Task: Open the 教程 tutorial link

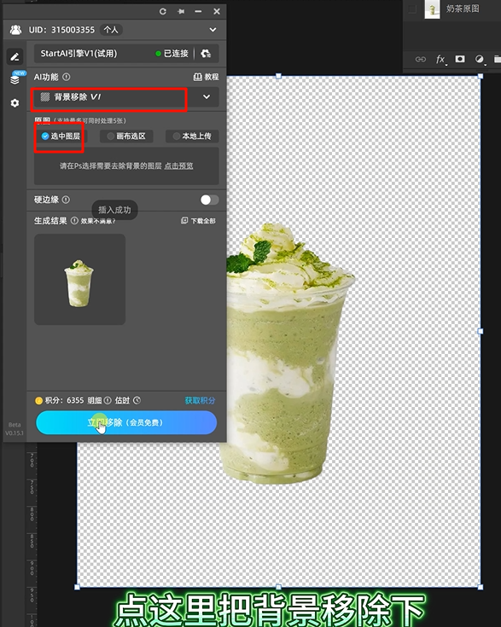Action: [206, 77]
